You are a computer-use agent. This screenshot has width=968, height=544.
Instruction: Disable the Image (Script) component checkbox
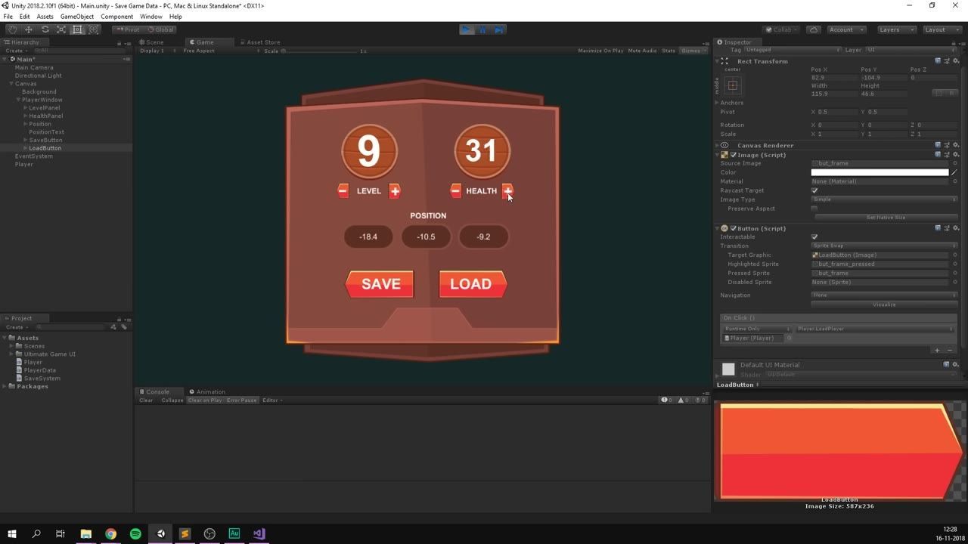coord(734,155)
